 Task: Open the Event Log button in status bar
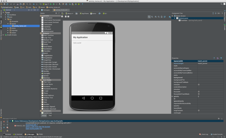pos(204,134)
